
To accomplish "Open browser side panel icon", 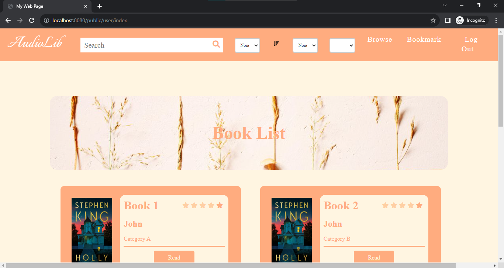I will click(x=448, y=20).
